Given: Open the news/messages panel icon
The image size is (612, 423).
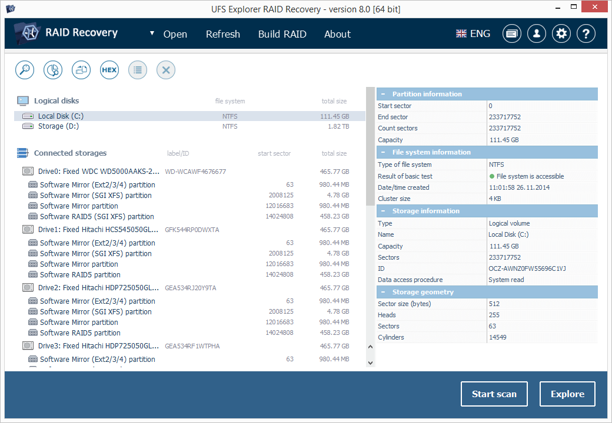Looking at the screenshot, I should tap(511, 33).
